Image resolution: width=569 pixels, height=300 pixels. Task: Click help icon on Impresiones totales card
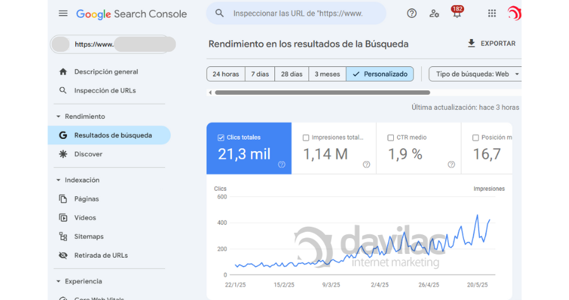[367, 164]
